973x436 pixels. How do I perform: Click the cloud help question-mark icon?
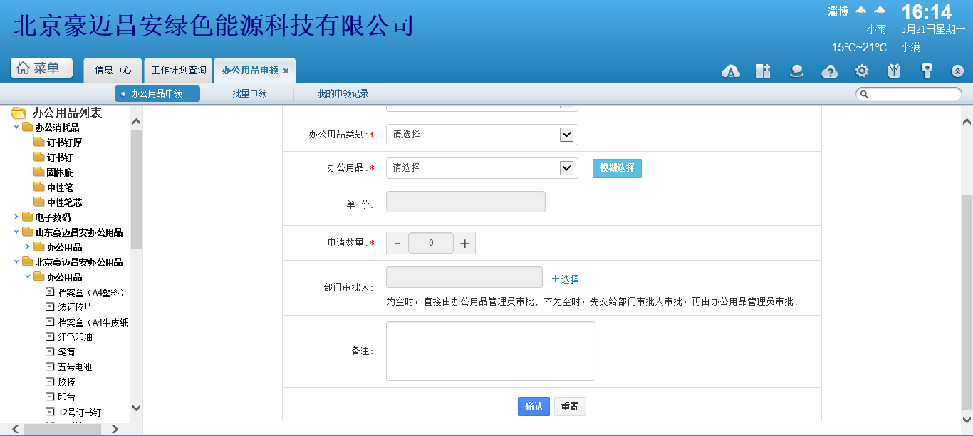829,71
